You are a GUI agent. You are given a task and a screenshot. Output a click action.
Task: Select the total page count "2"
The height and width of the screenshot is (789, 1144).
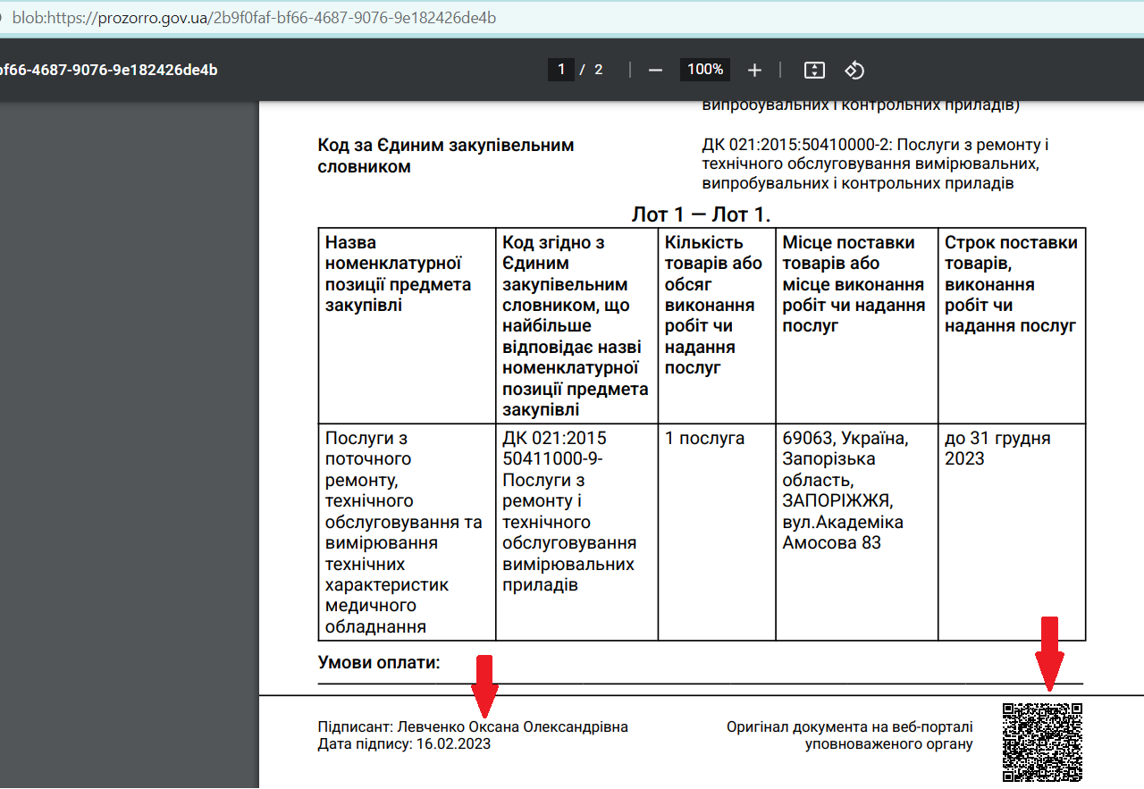[598, 70]
